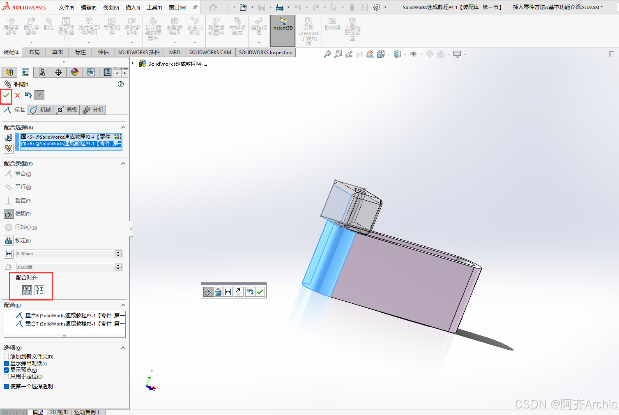Switch to the 评估 ribbon tab

point(104,52)
